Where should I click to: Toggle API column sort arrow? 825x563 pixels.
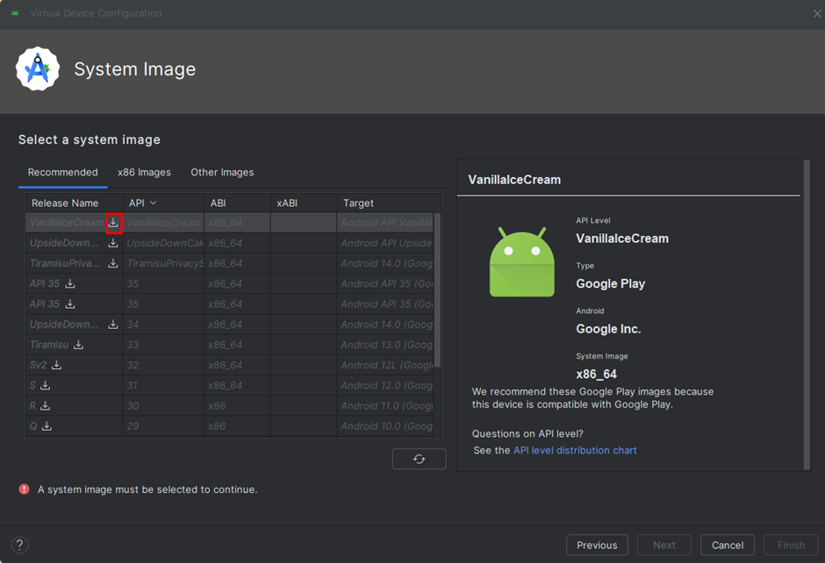(x=153, y=203)
